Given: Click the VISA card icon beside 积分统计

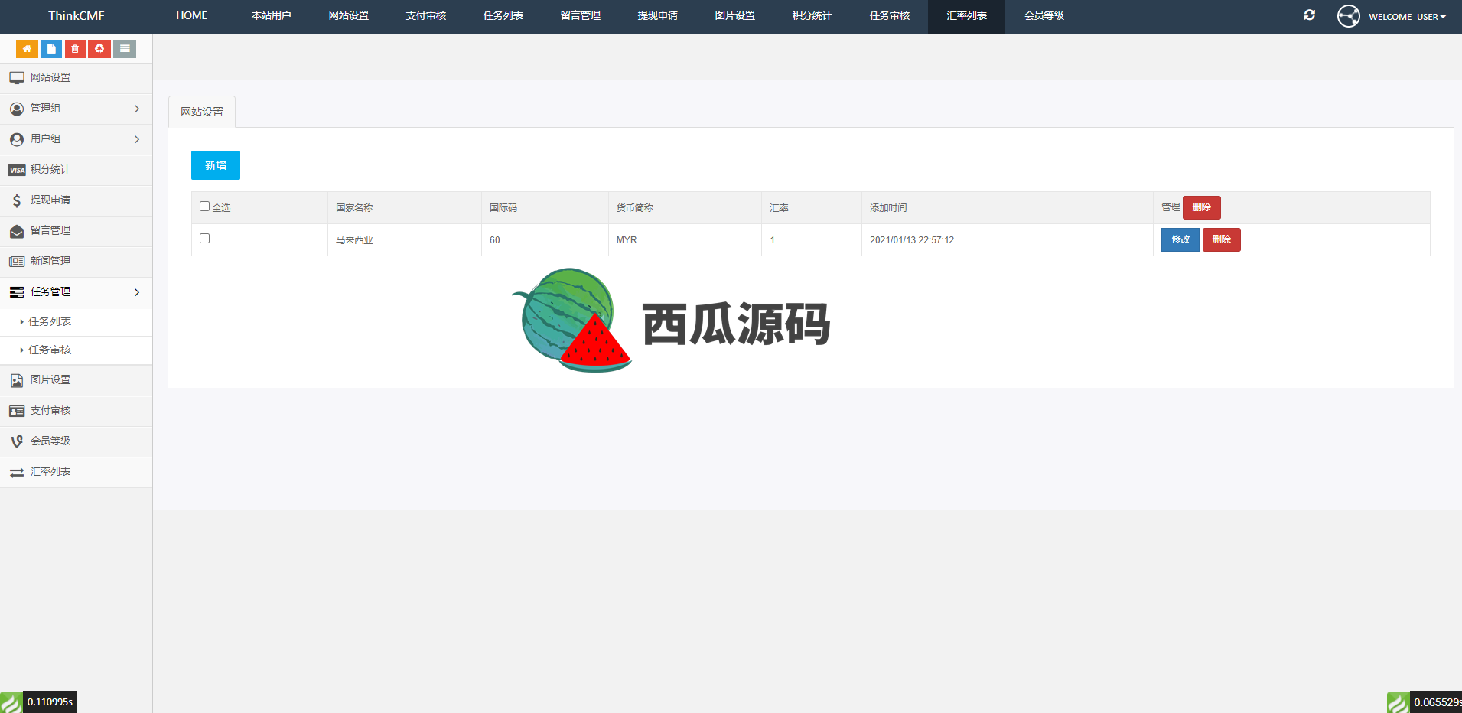Looking at the screenshot, I should (x=17, y=170).
